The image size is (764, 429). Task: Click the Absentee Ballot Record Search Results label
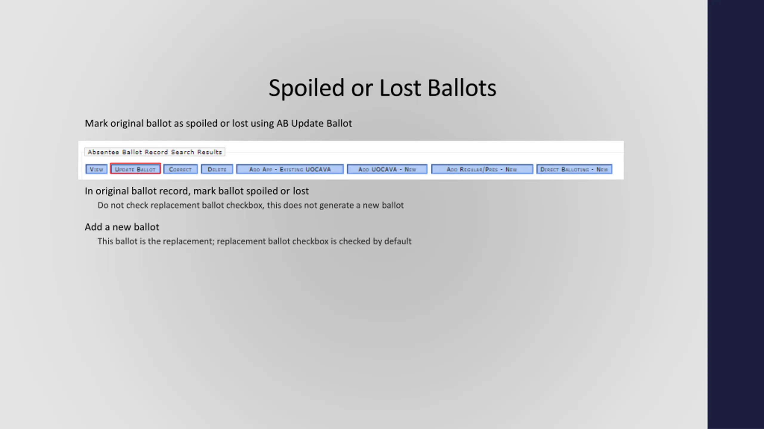coord(155,152)
